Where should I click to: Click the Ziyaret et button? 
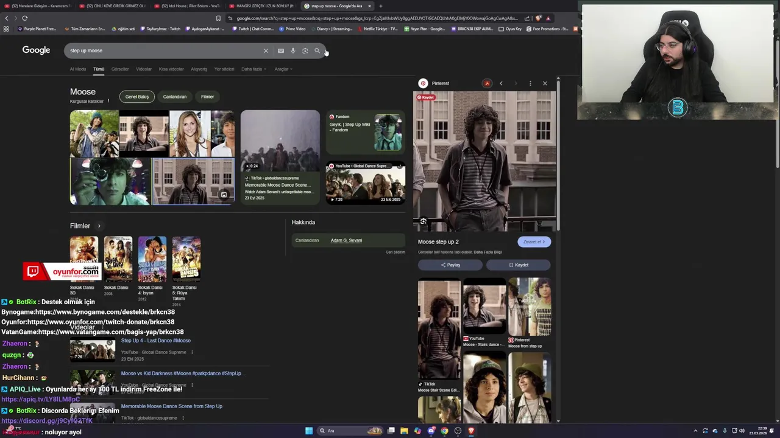(x=534, y=242)
